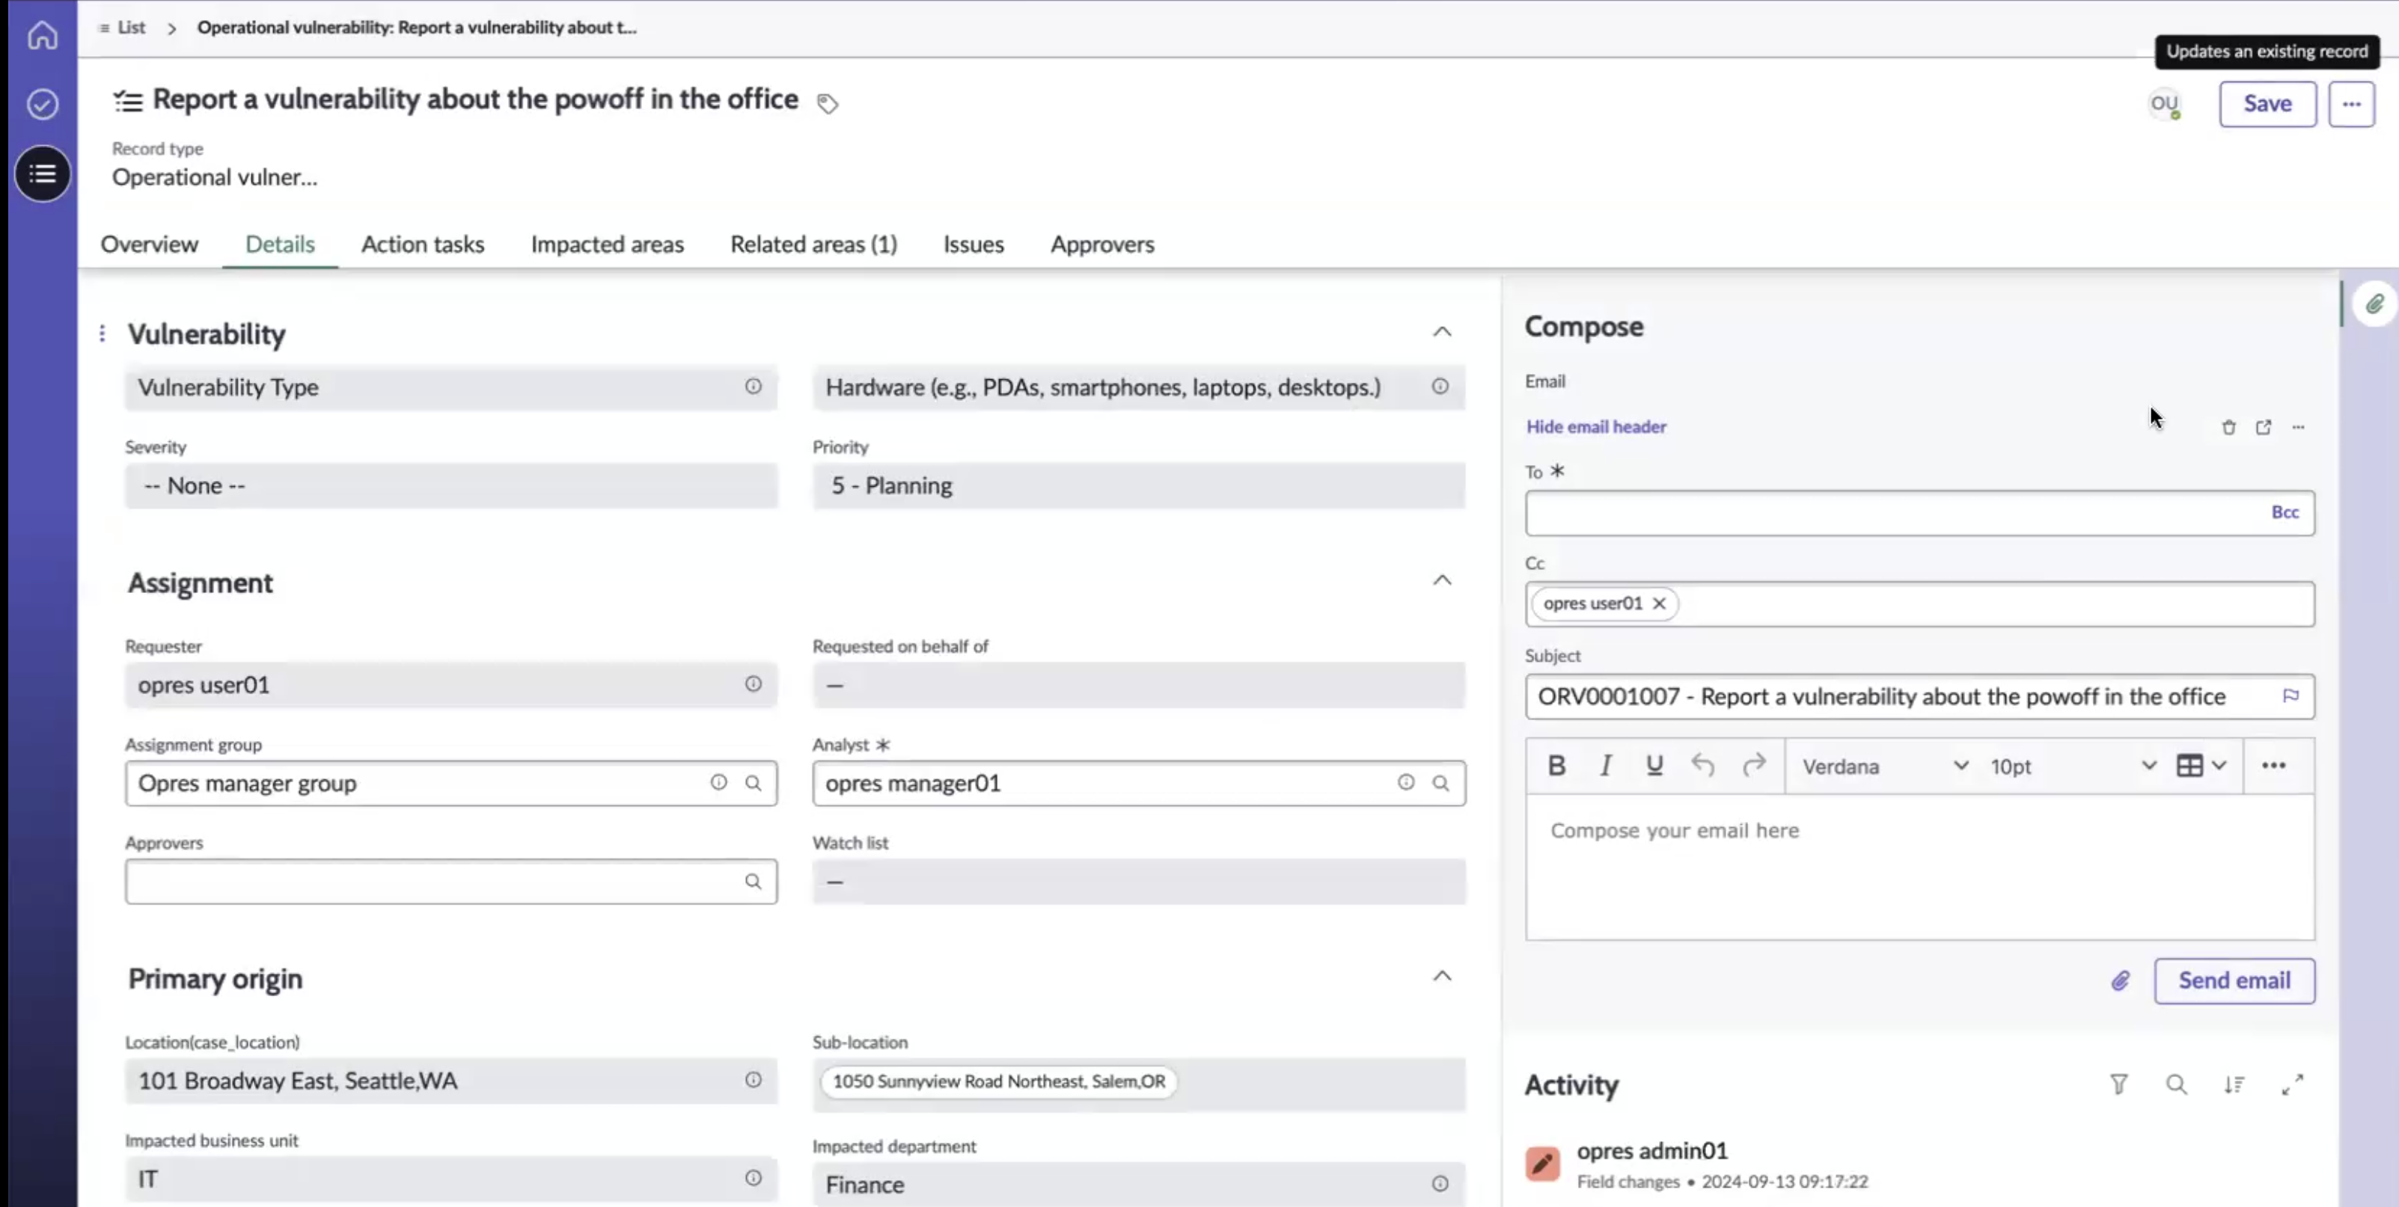Viewport: 2399px width, 1207px height.
Task: Discard the email draft with trash icon
Action: click(2228, 427)
